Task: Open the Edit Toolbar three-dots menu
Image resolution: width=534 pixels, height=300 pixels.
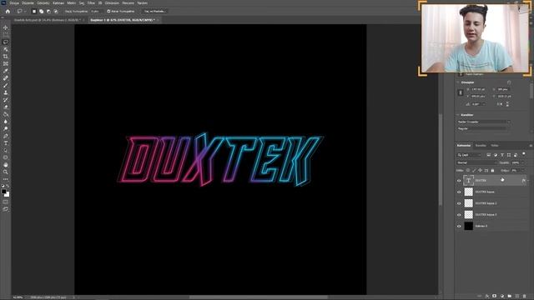Action: [x=6, y=179]
